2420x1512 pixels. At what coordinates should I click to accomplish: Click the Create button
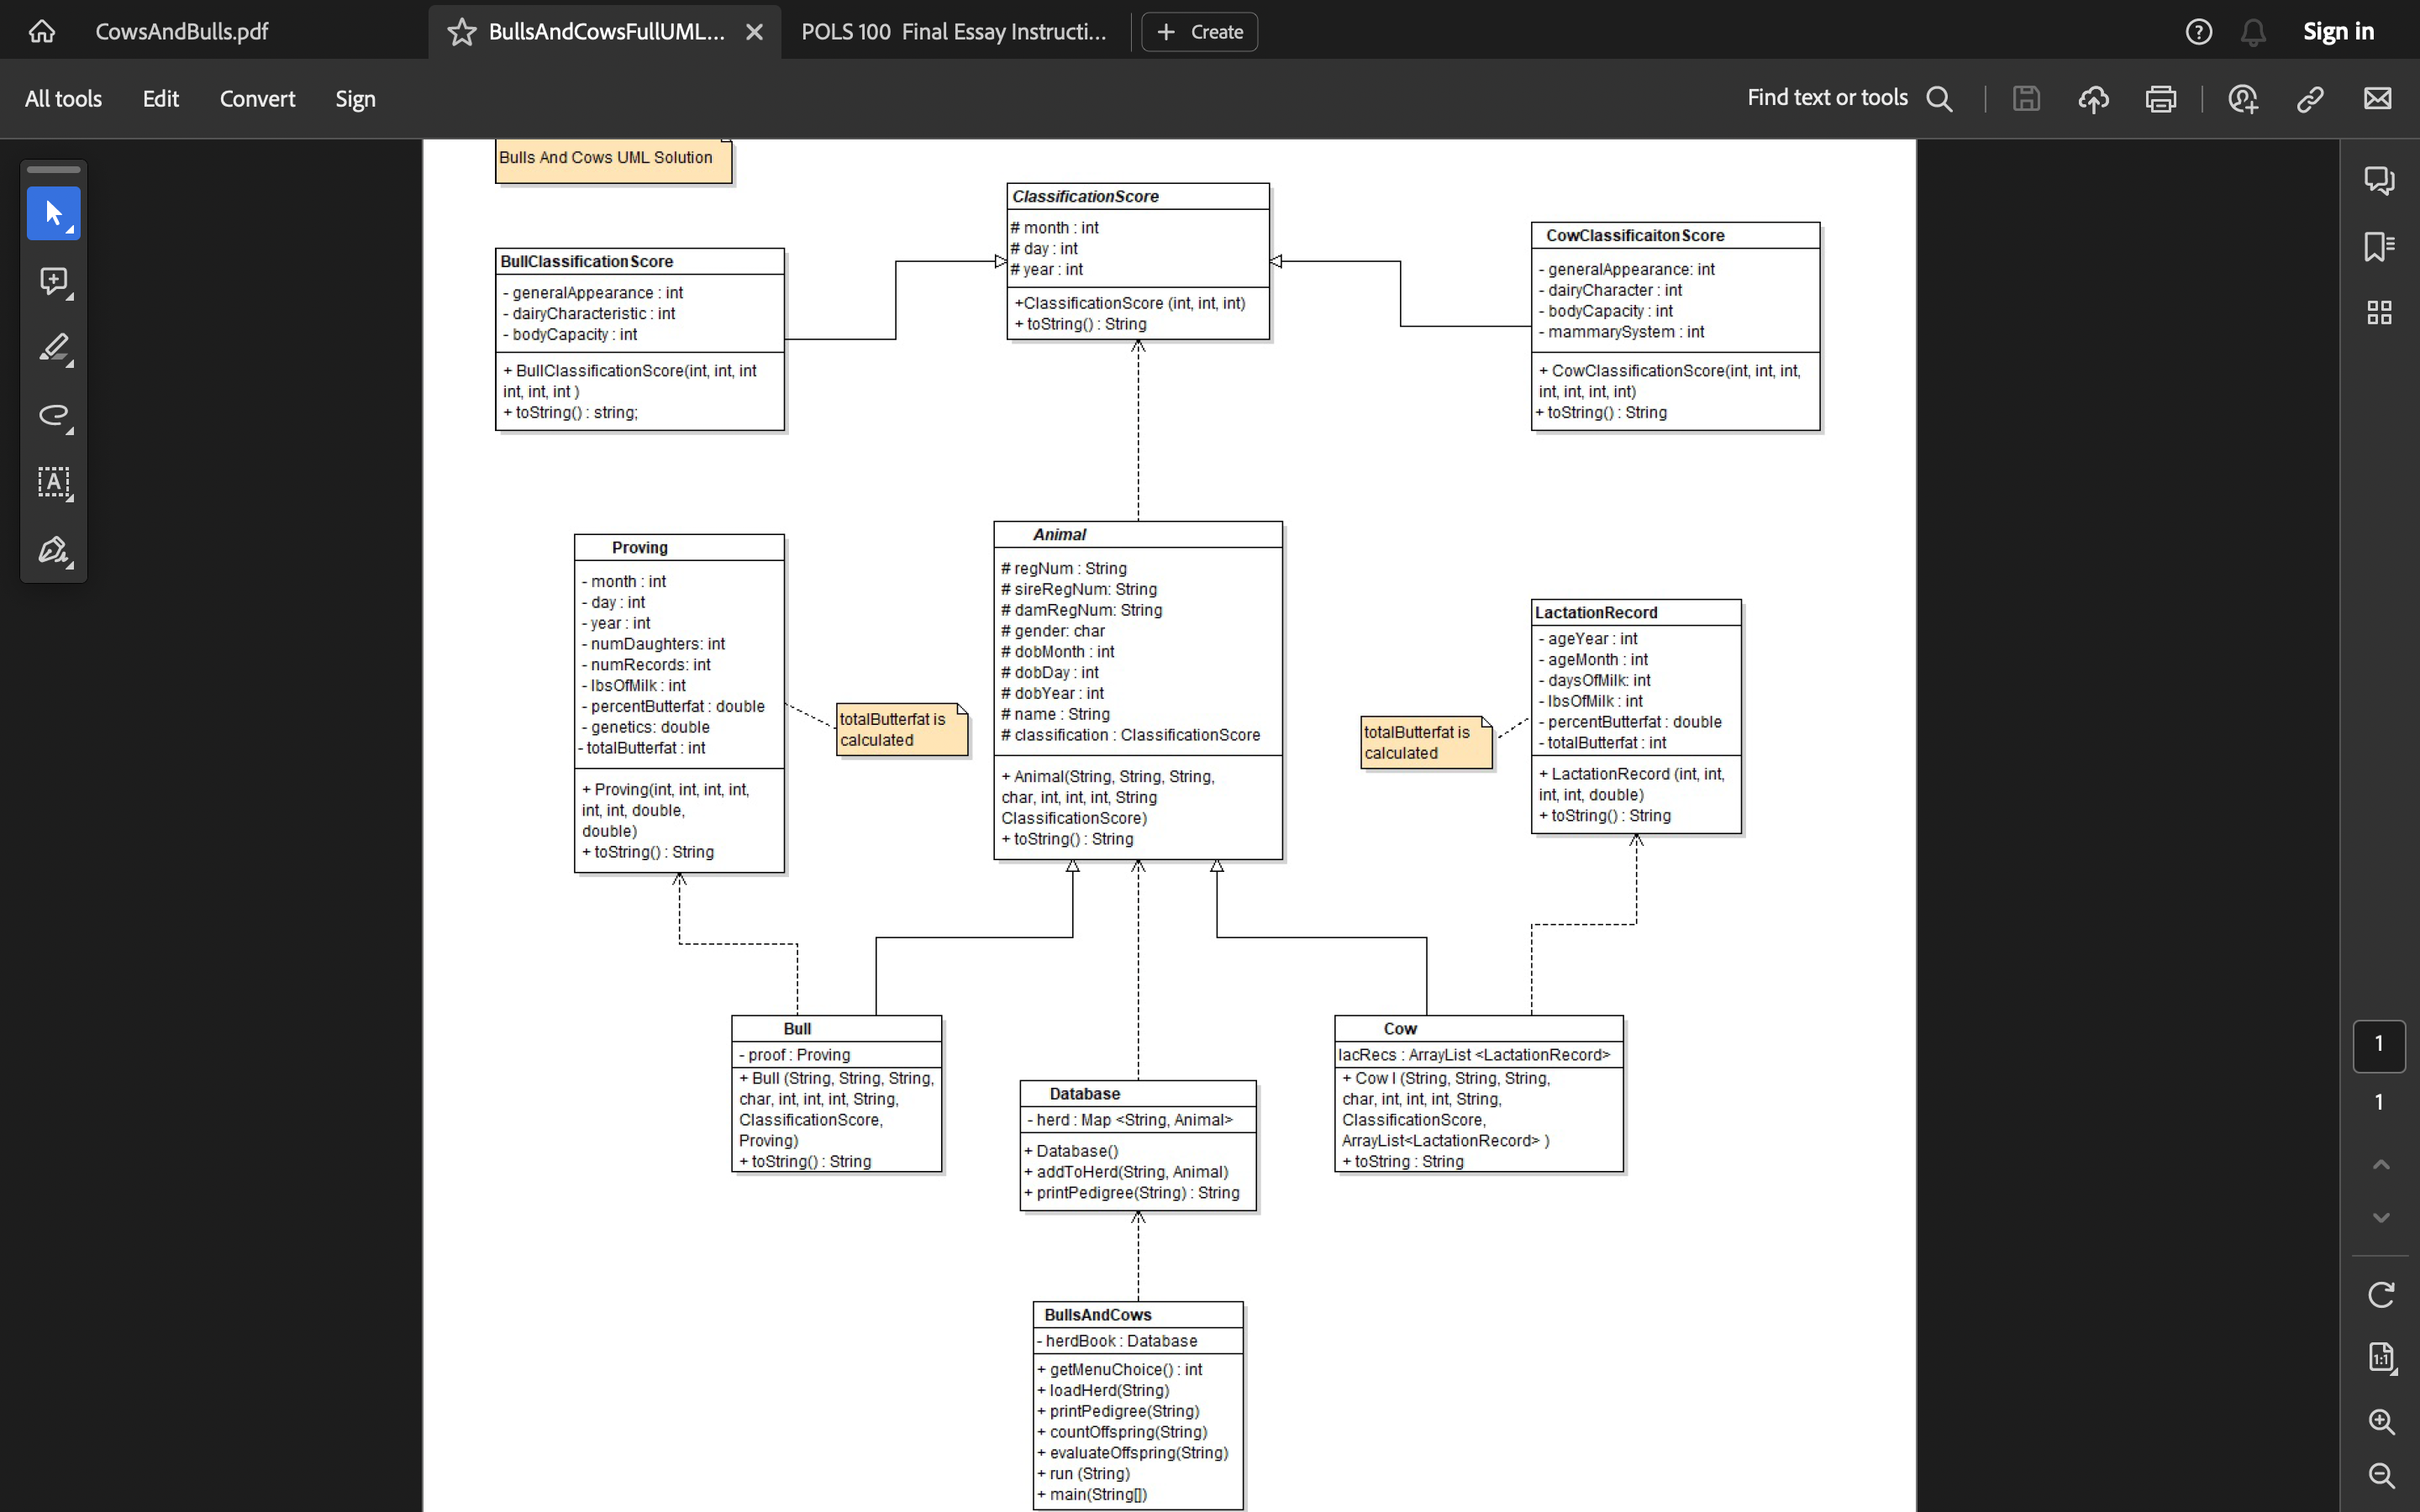(x=1198, y=31)
